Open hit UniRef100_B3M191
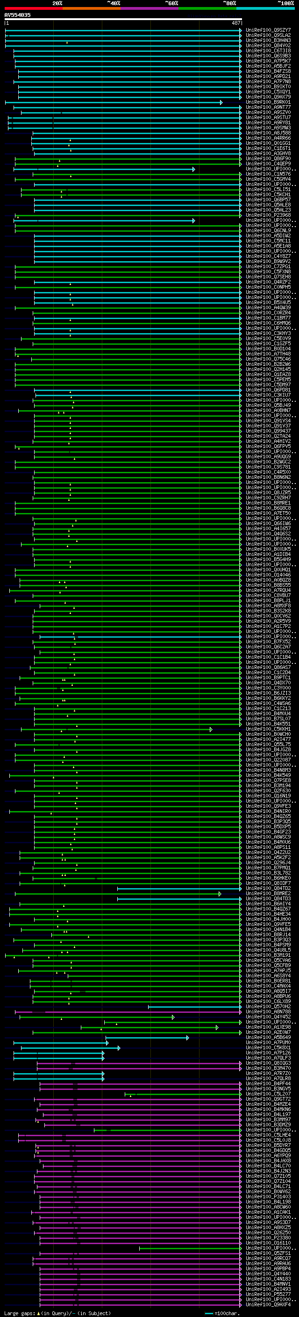This screenshot has width=299, height=1317. [268, 955]
